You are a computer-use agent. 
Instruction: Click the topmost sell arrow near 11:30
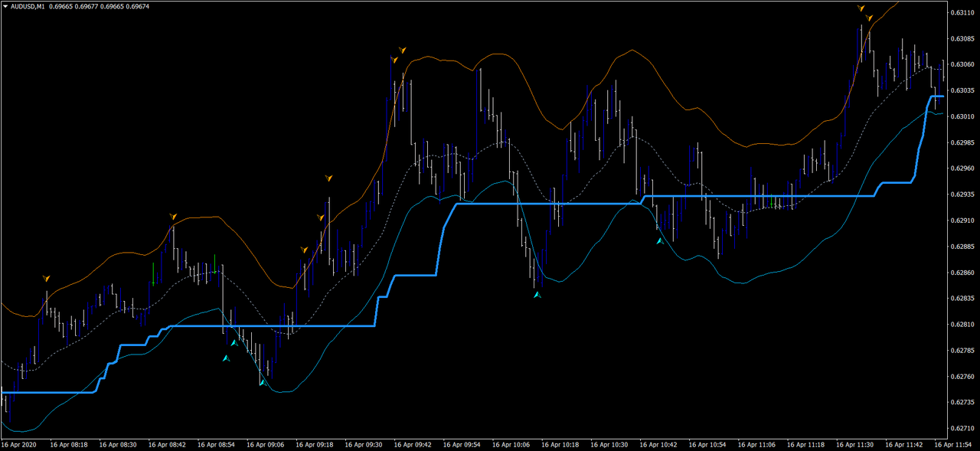(862, 10)
